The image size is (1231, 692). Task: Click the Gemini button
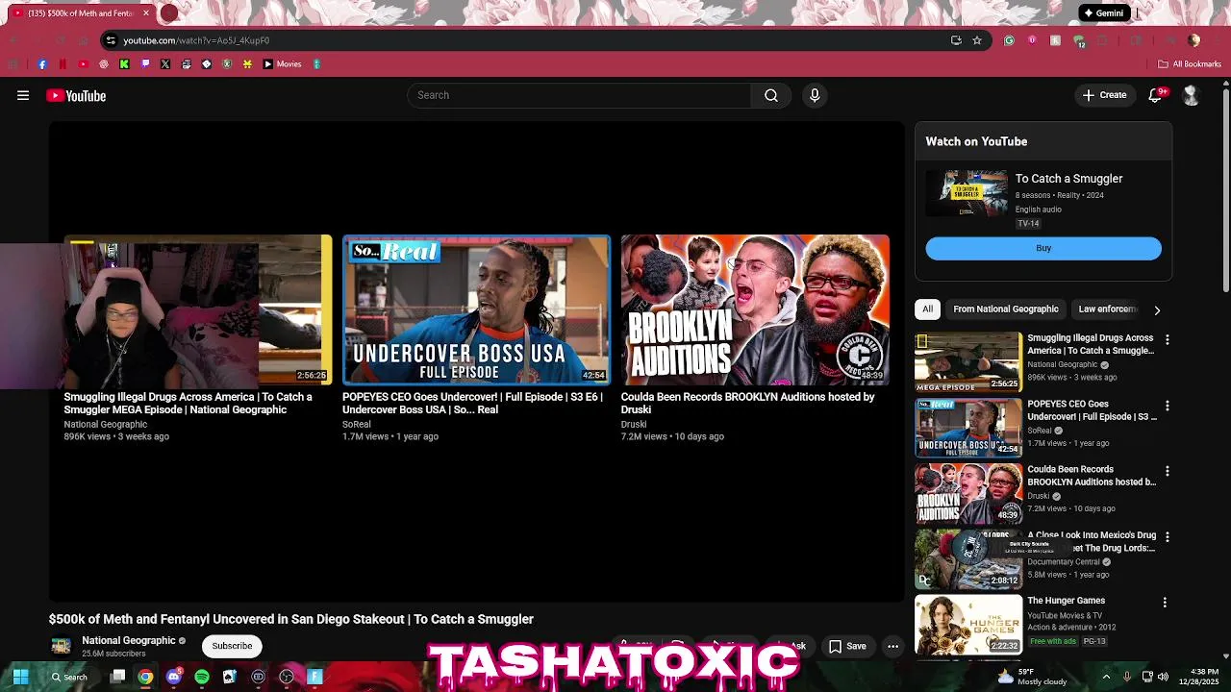pyautogui.click(x=1103, y=13)
